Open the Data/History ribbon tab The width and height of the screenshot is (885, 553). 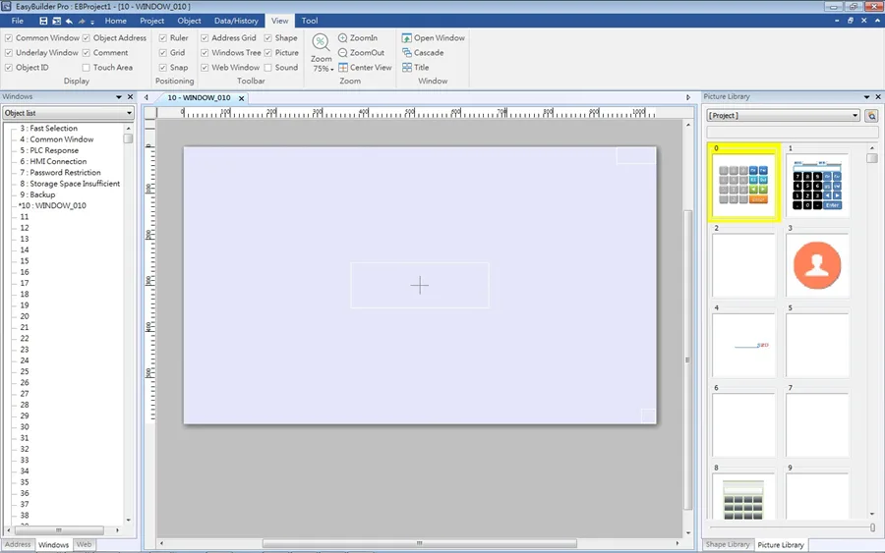click(236, 21)
